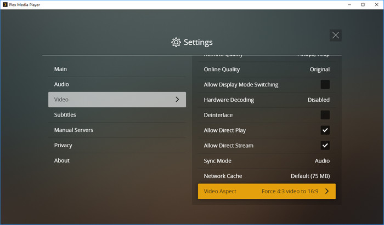Minimize the Plex Media Player window
384x225 pixels.
349,4
